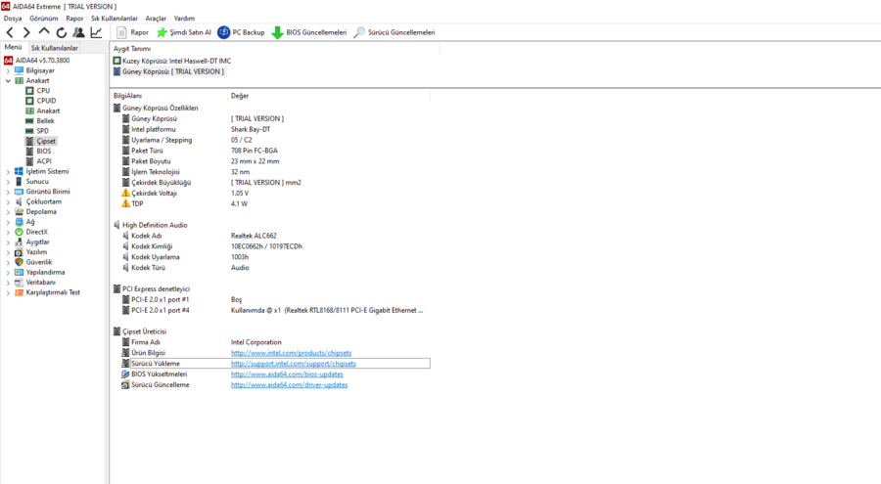Open the Sık Kullanılanlar menu
The width and height of the screenshot is (881, 484).
115,19
